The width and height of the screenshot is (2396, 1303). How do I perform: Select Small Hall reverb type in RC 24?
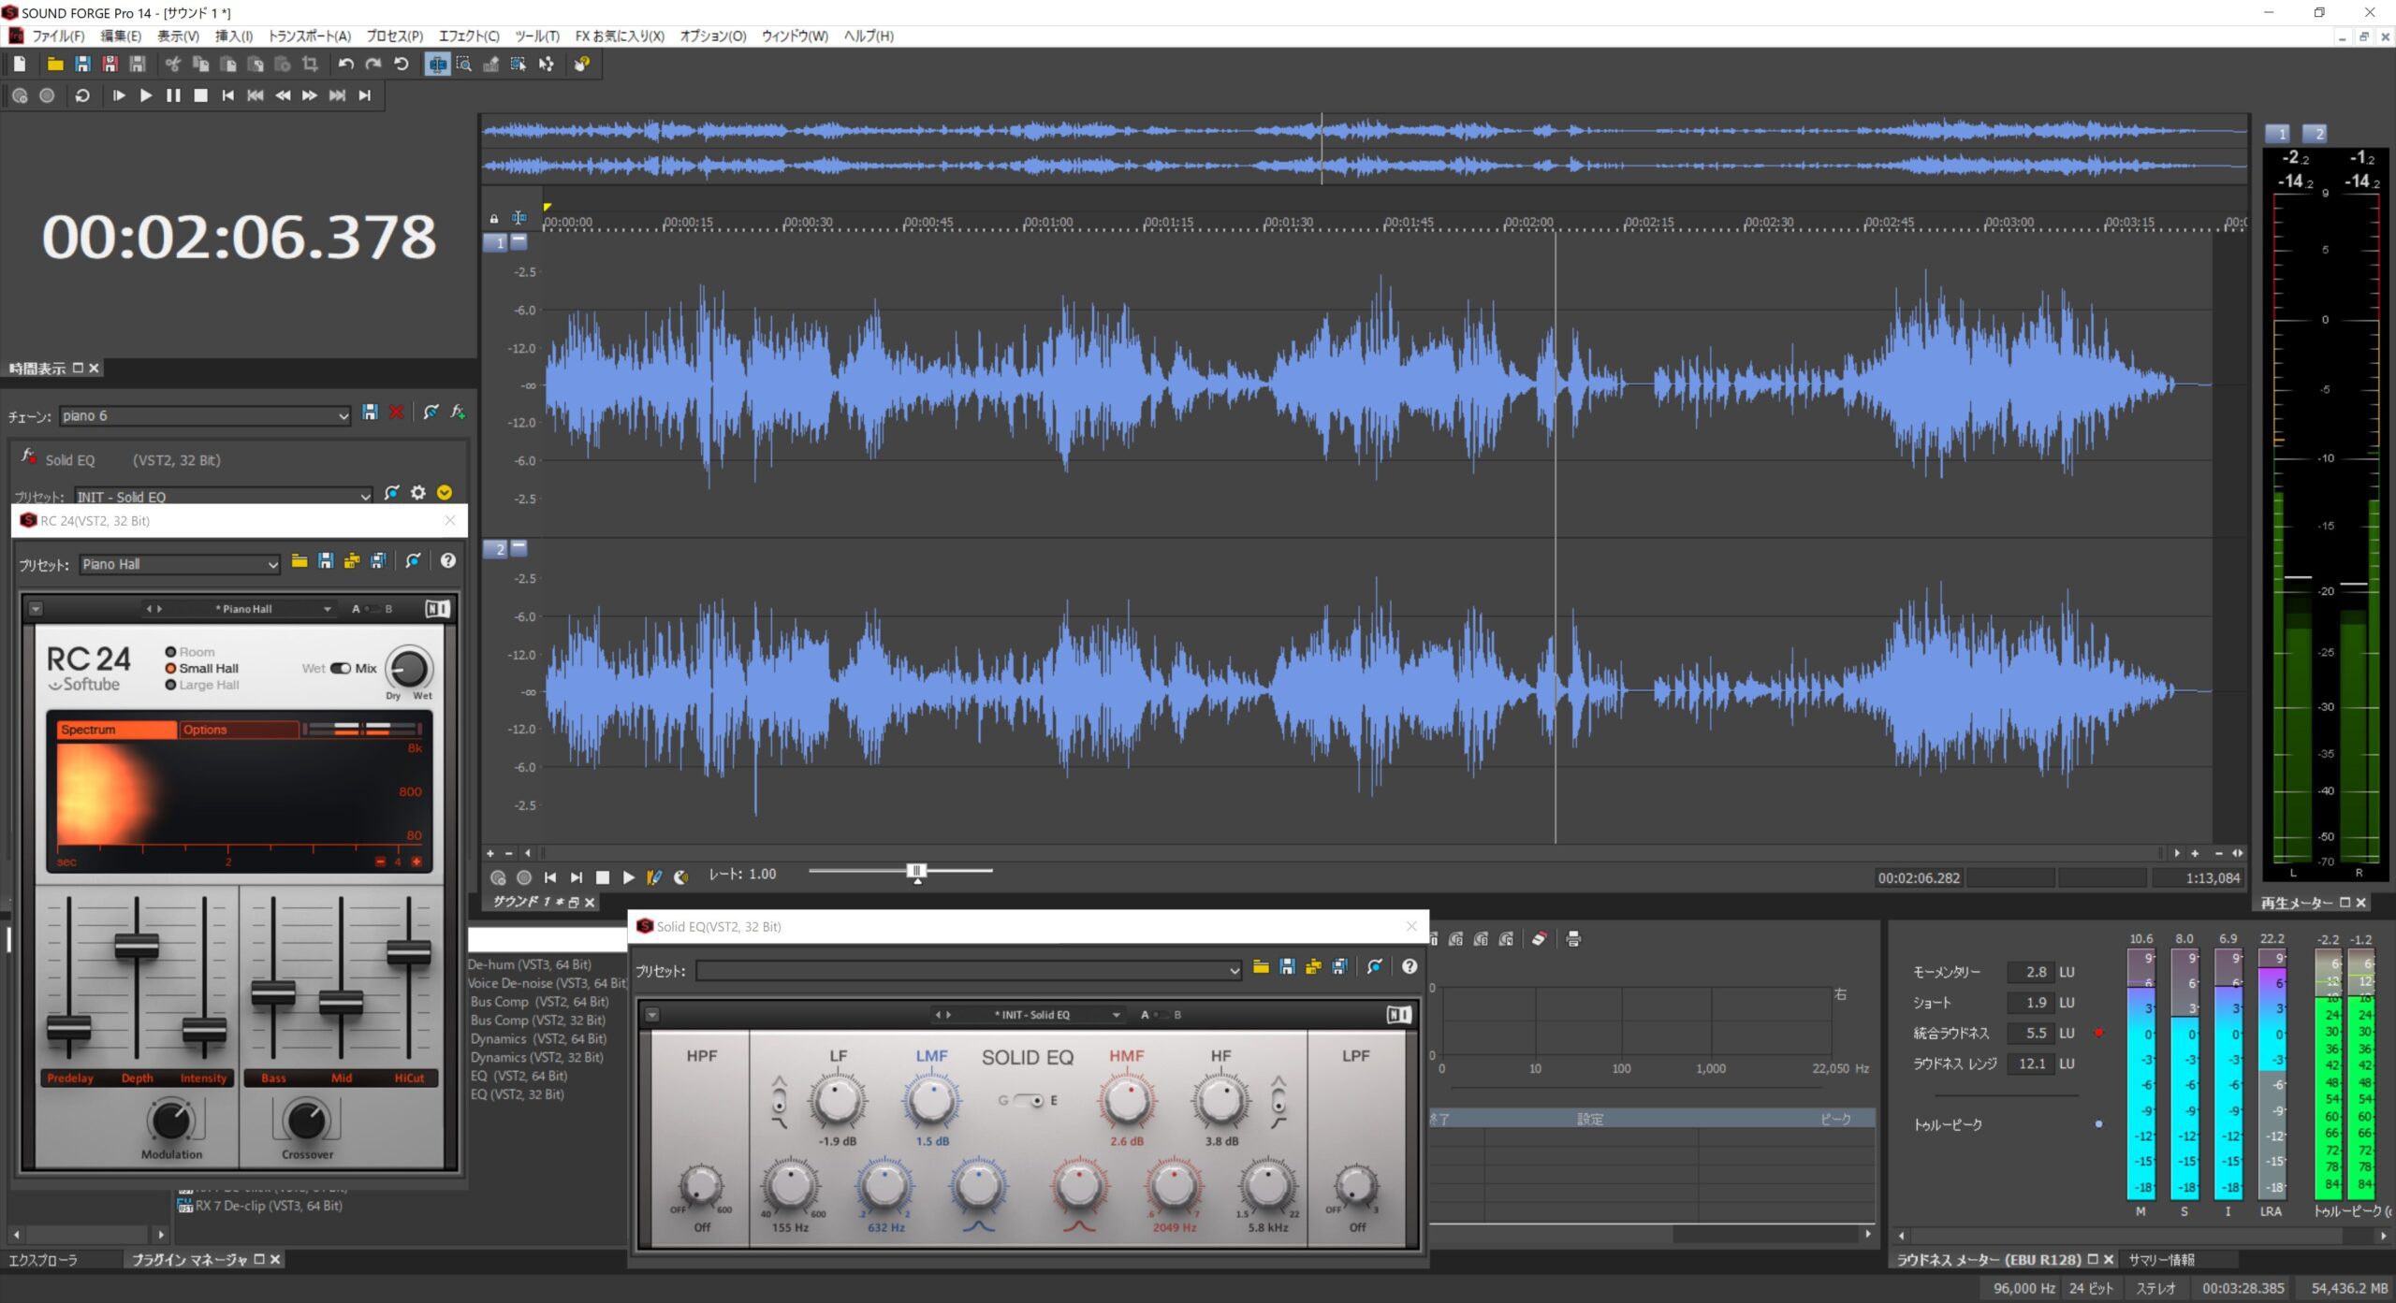click(x=201, y=669)
